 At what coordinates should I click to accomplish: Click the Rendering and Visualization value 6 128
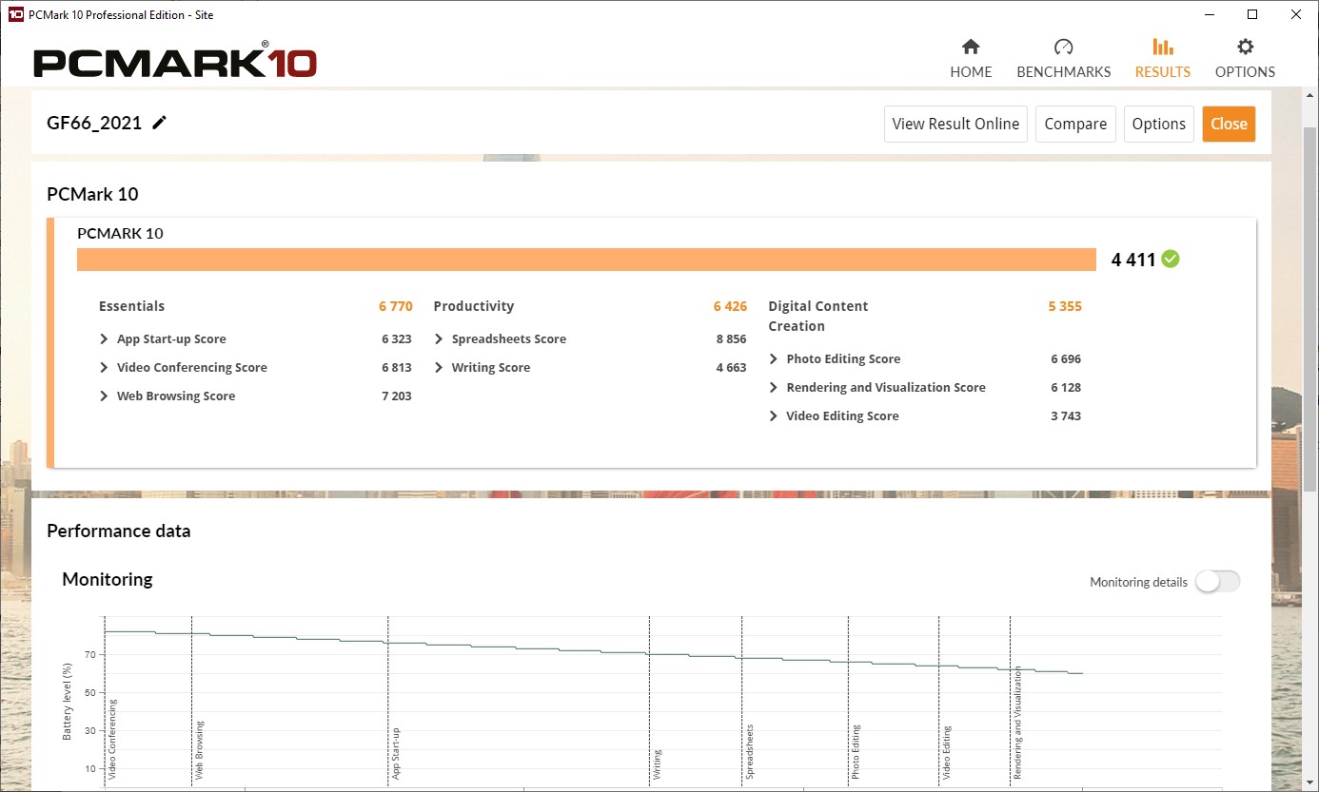(1066, 388)
